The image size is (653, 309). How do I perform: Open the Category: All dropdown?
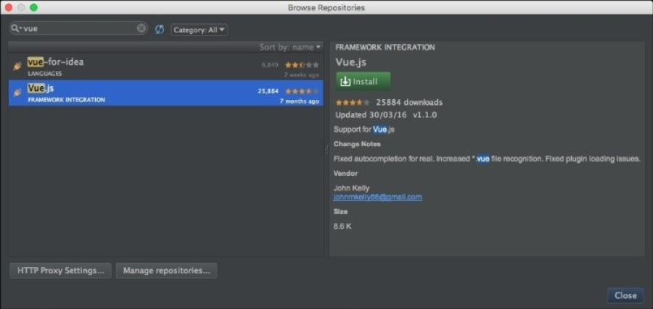click(x=200, y=30)
